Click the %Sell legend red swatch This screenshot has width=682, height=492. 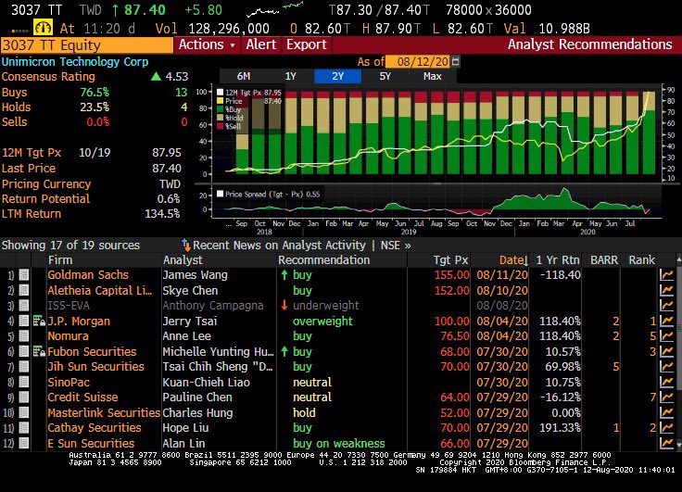pyautogui.click(x=221, y=126)
